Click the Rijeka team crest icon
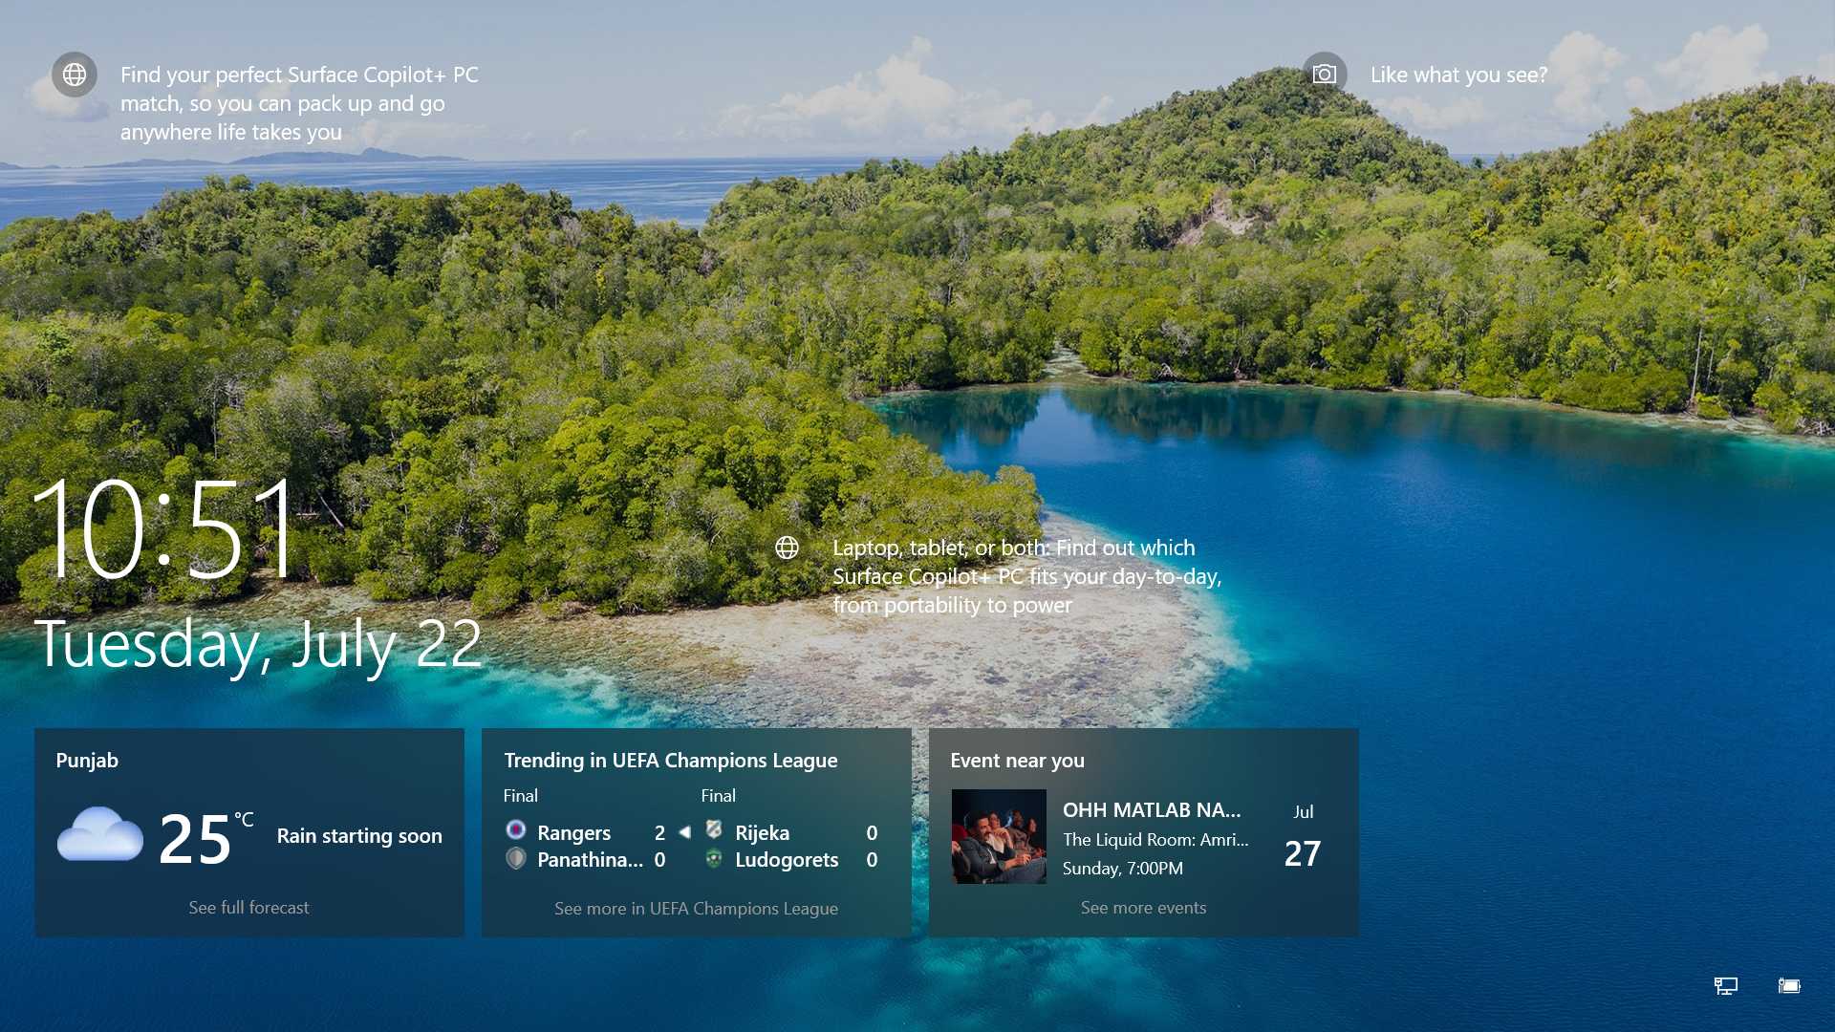 714,830
